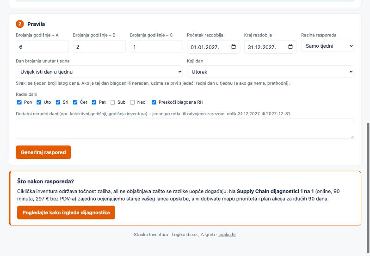Viewport: 370px width, 256px height.
Task: Click the Početak razdoblja date field
Action: 213,47
